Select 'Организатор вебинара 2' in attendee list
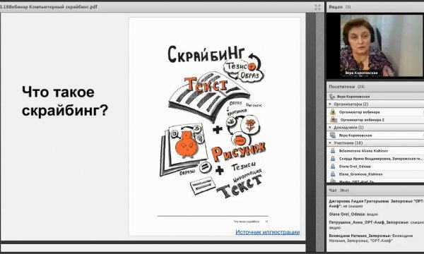The height and width of the screenshot is (254, 424). click(x=363, y=120)
